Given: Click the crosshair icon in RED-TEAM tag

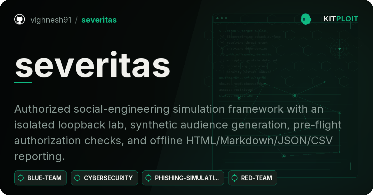Looking at the screenshot, I should [x=235, y=178].
